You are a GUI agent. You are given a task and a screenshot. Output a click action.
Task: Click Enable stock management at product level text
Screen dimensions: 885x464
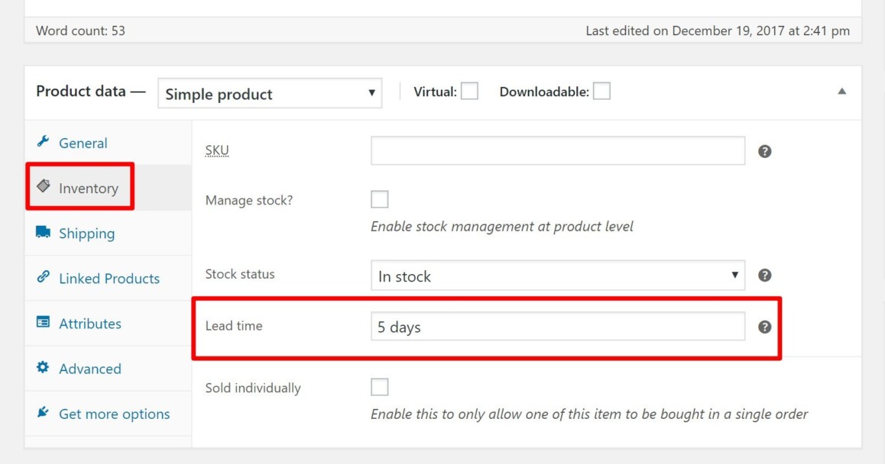[x=502, y=227]
